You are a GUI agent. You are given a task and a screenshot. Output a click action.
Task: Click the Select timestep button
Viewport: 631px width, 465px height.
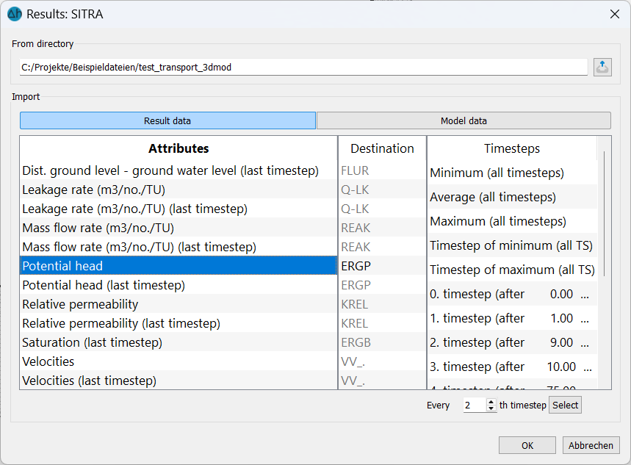565,405
